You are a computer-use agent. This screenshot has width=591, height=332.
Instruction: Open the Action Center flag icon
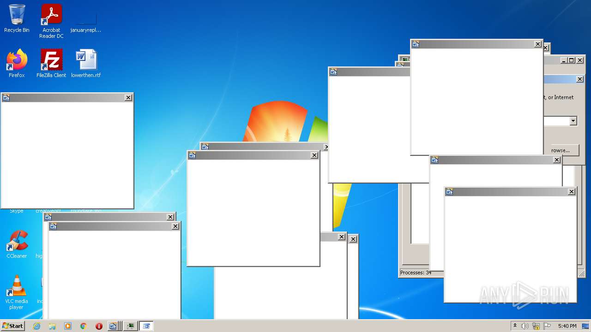tap(547, 326)
